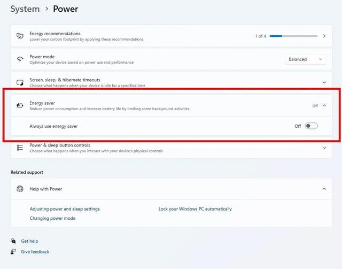Viewport: 342px width, 269px height.
Task: Click the Power & sleep button controls icon
Action: click(x=20, y=148)
